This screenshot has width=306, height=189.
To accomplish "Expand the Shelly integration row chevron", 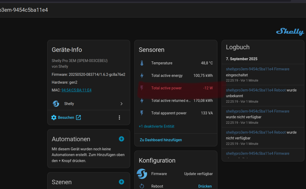I will tap(121, 104).
